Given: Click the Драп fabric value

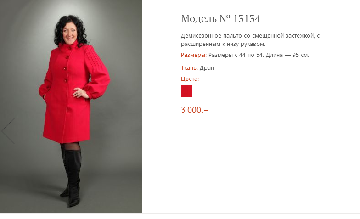Looking at the screenshot, I should (207, 68).
